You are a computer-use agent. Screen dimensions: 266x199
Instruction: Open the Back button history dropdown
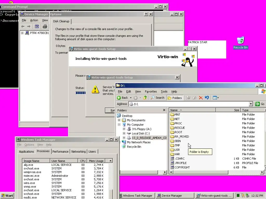131,98
